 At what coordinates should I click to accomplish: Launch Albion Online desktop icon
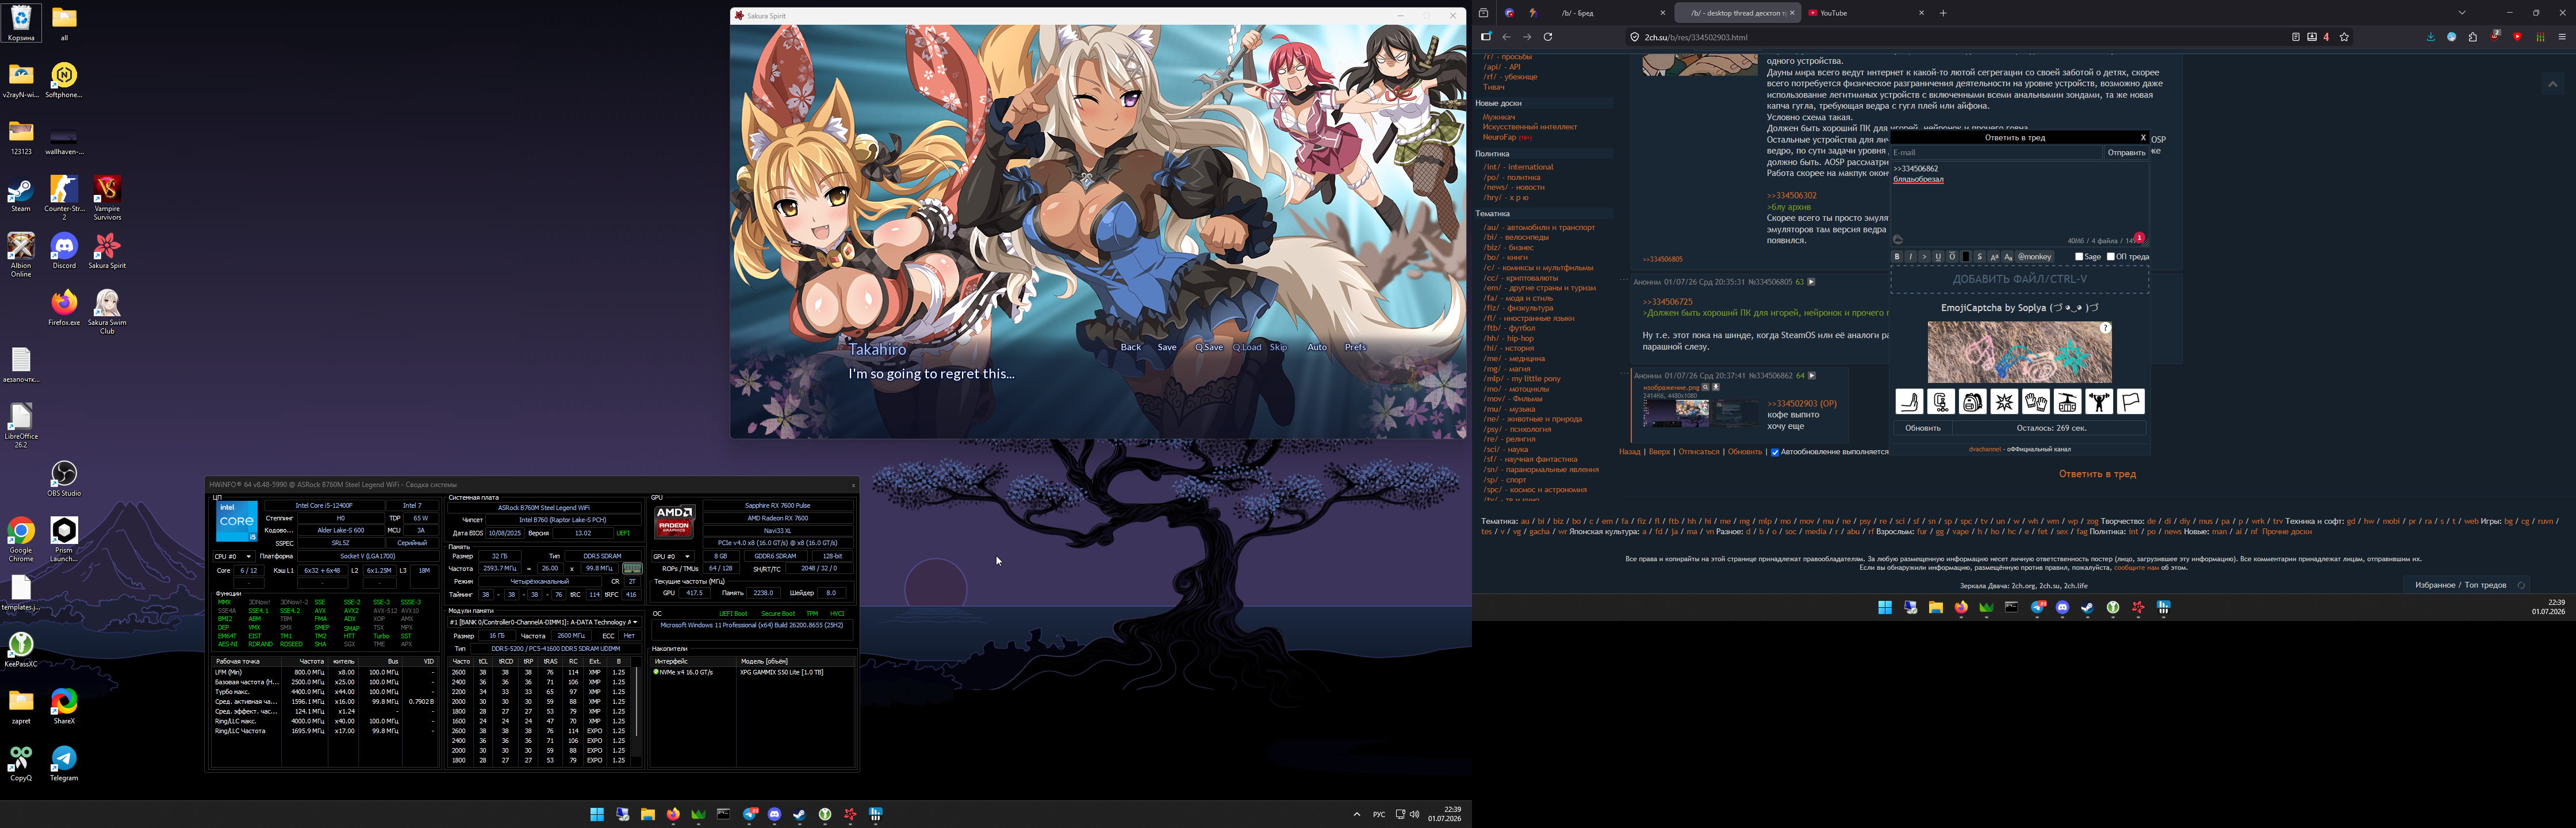21,254
